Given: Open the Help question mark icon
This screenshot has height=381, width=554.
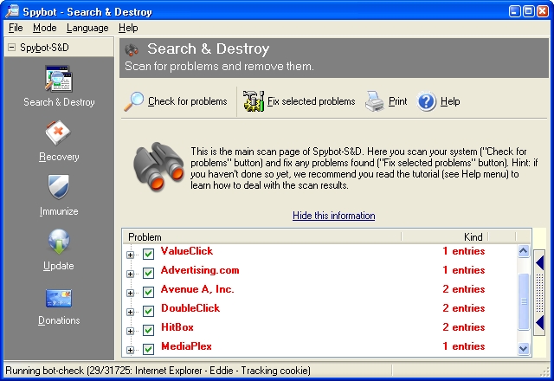Looking at the screenshot, I should pyautogui.click(x=426, y=101).
